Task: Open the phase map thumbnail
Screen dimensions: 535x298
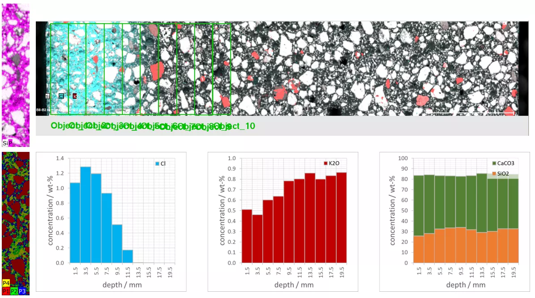Action: [x=16, y=224]
